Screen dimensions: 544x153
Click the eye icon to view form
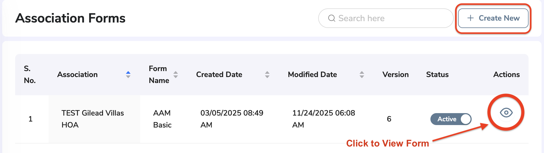pos(506,112)
